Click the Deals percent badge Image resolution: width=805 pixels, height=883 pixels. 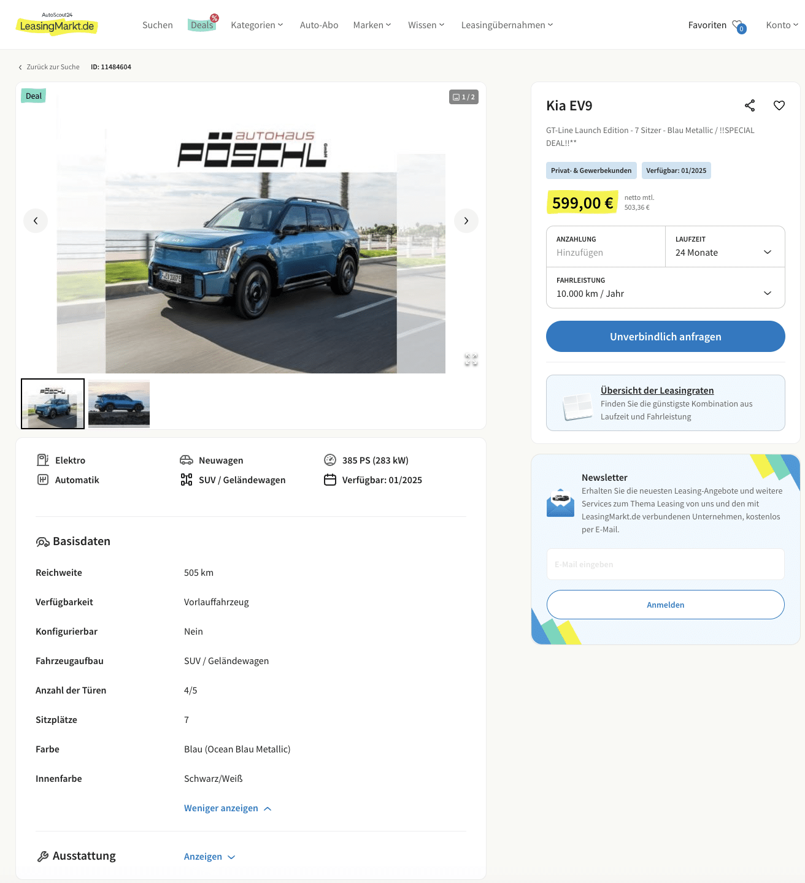pos(214,18)
